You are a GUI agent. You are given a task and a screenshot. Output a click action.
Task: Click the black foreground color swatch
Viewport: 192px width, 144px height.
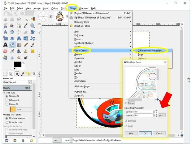[18, 64]
